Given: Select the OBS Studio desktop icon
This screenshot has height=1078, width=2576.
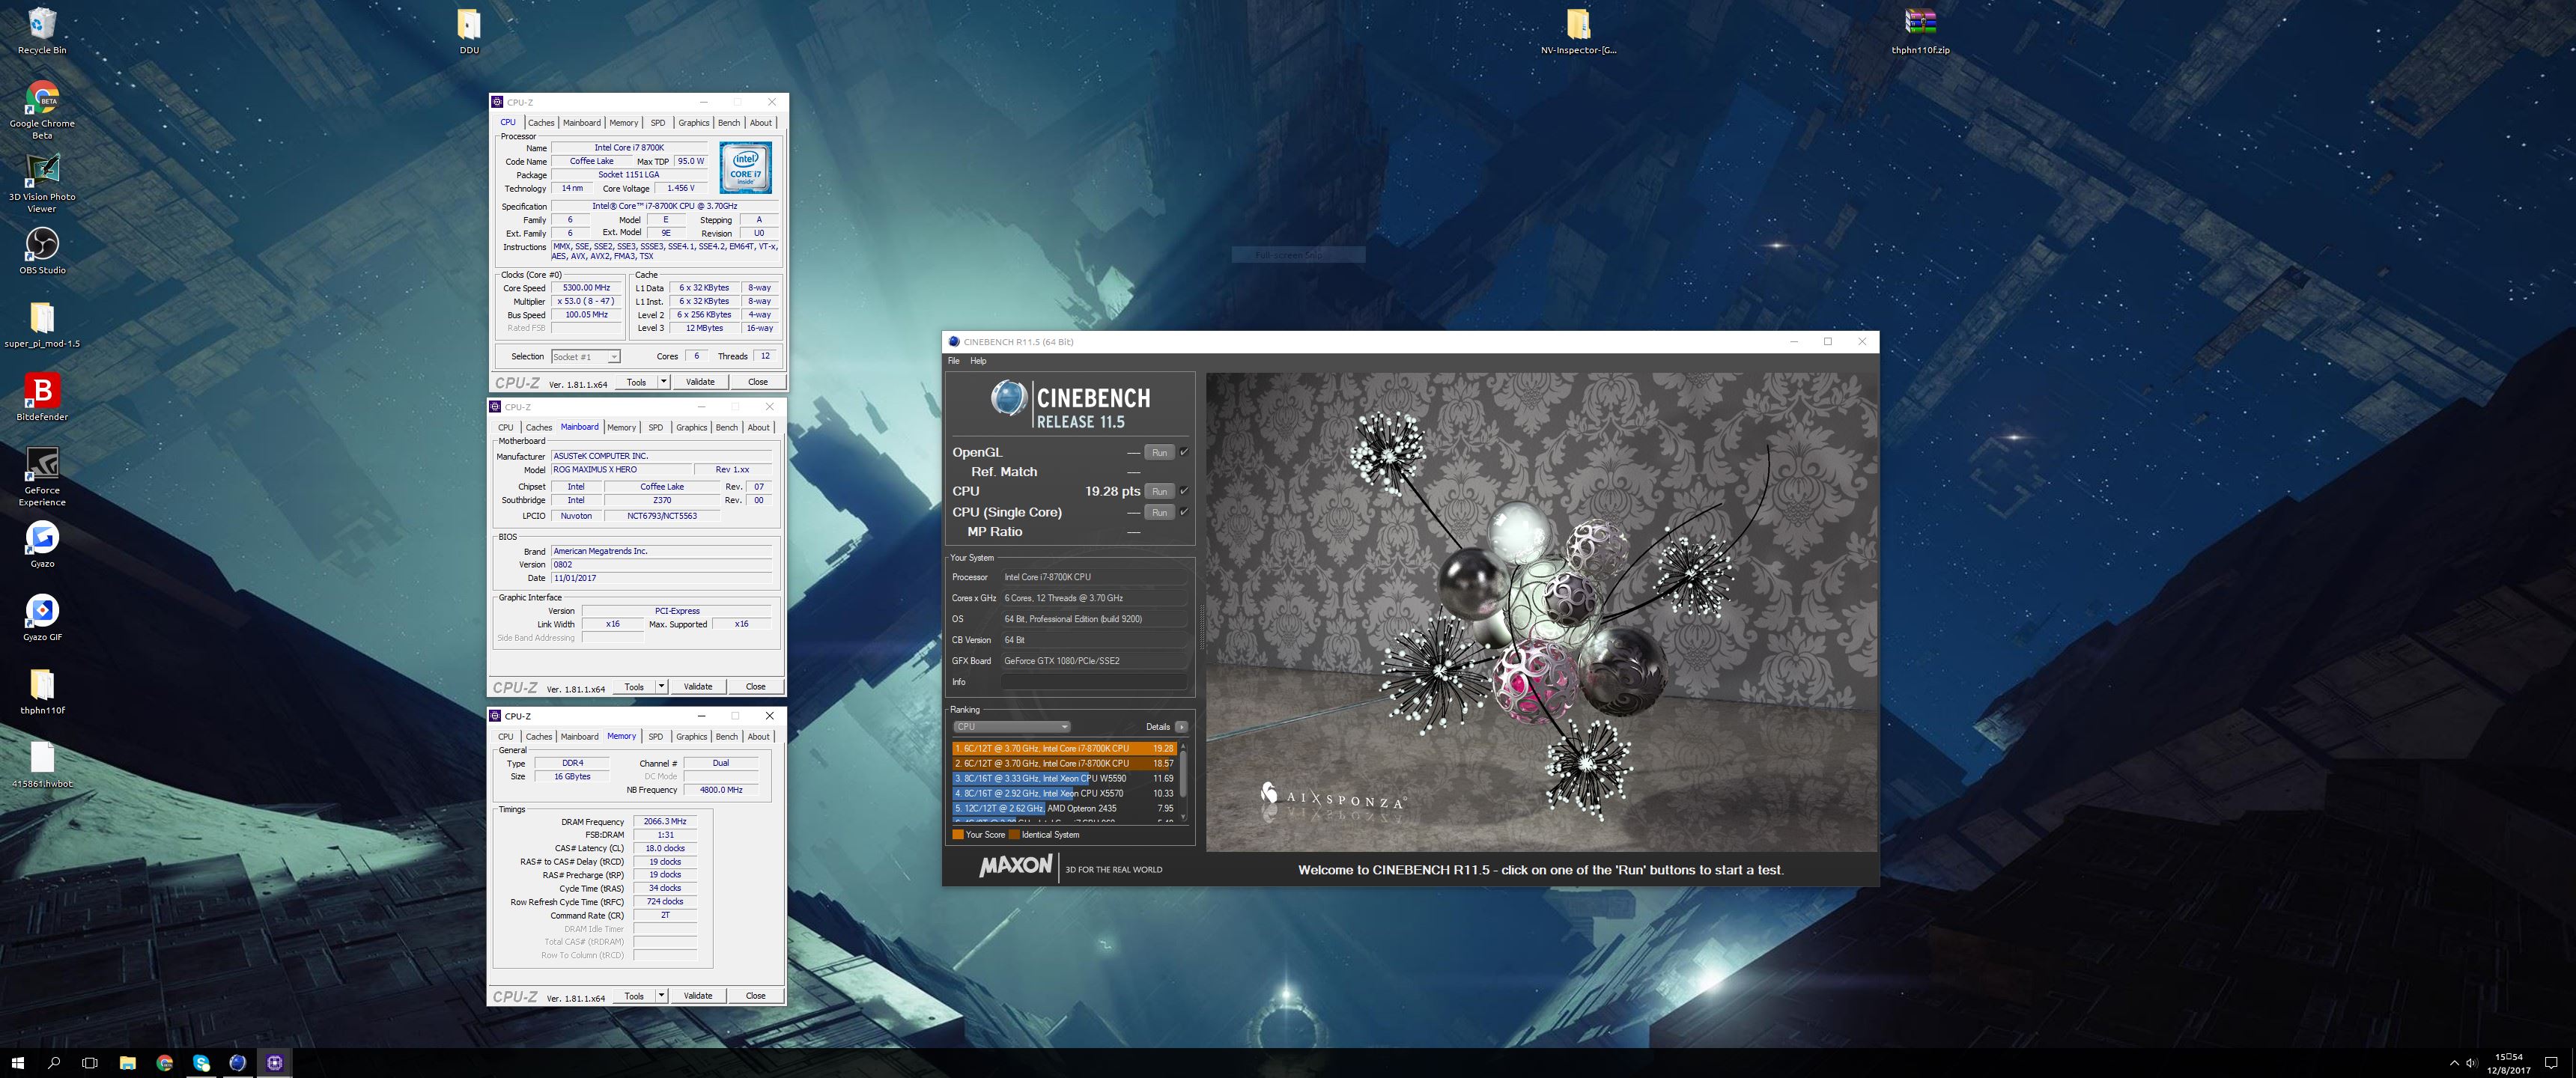Looking at the screenshot, I should click(42, 251).
